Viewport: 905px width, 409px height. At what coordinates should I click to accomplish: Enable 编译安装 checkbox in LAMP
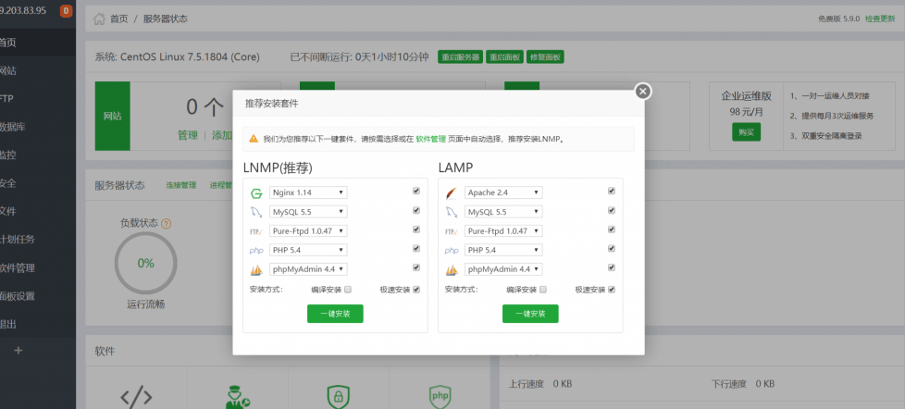pyautogui.click(x=543, y=290)
